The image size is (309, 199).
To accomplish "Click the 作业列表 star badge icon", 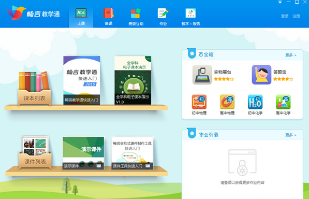I will click(192, 133).
